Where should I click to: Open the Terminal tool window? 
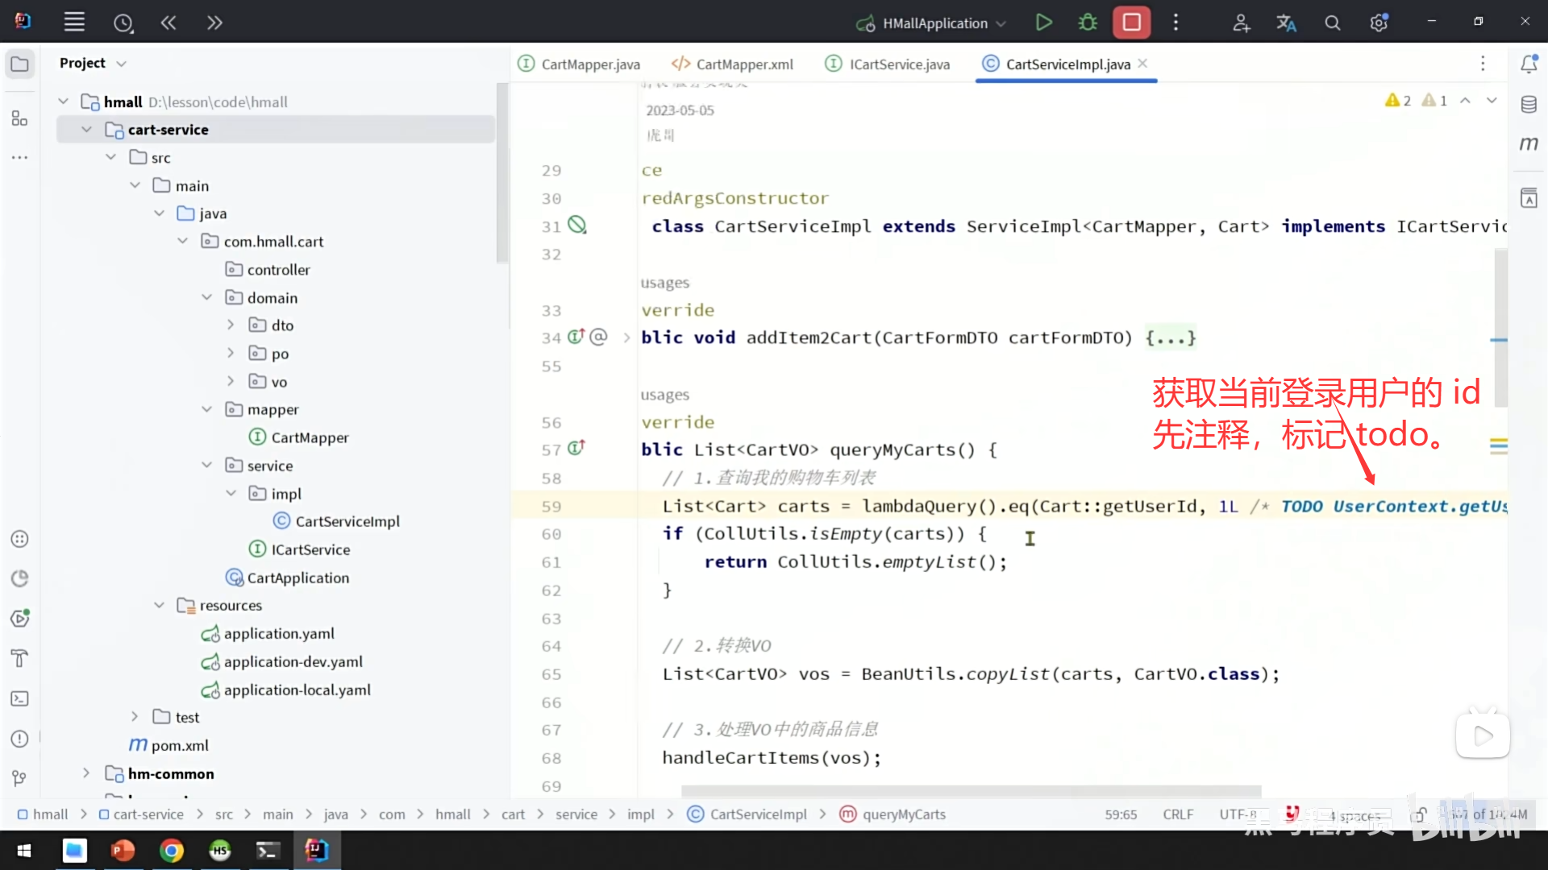pos(20,699)
